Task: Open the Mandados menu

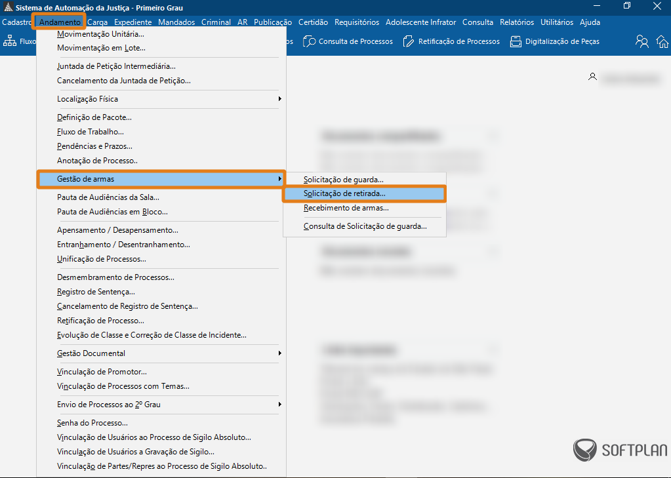Action: tap(176, 22)
